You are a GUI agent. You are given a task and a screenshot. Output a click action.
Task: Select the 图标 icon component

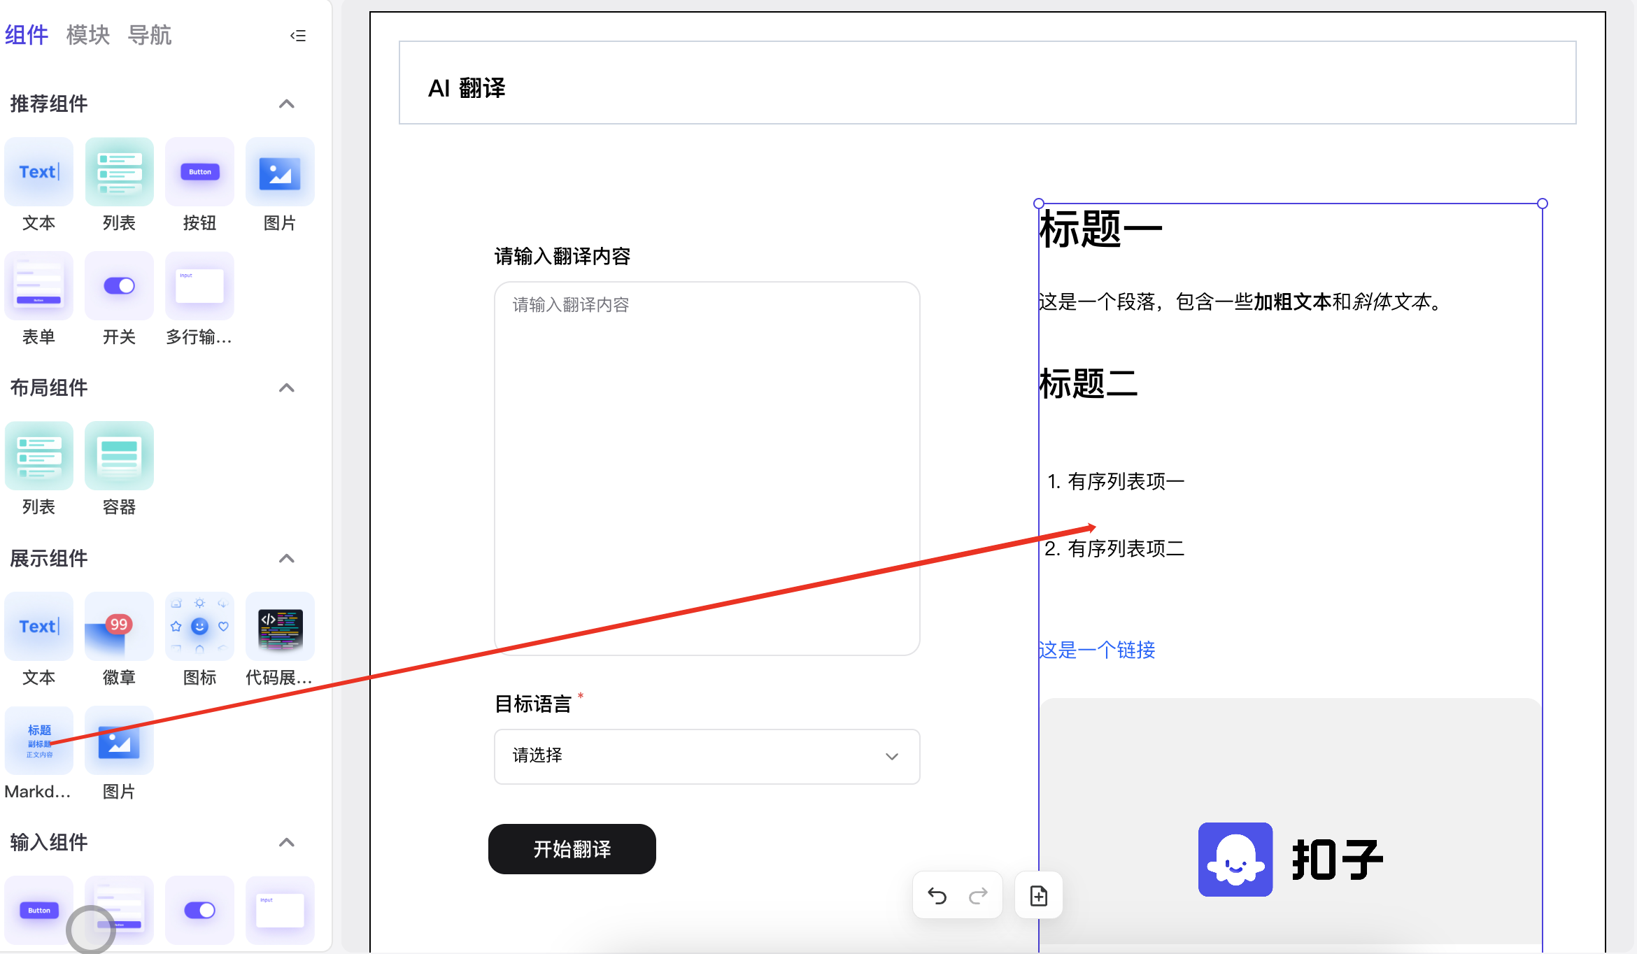point(199,626)
